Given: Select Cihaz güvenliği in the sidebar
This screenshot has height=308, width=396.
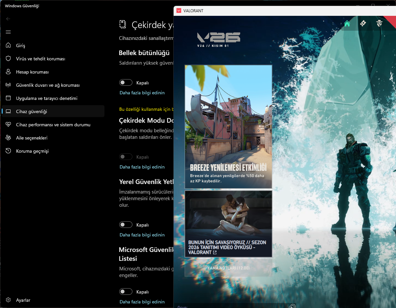Looking at the screenshot, I should point(53,111).
